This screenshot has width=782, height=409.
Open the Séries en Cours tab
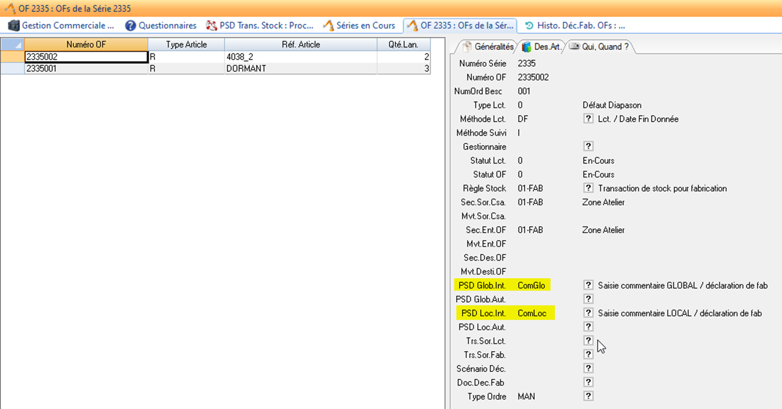pyautogui.click(x=359, y=26)
